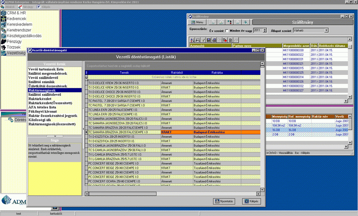Click the Döntés tree node icon
Viewport: 358px width, 216px height.
click(10, 120)
